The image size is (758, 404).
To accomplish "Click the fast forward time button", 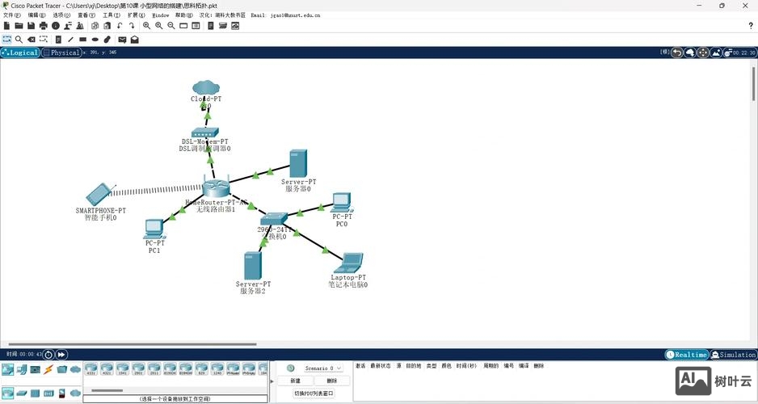I will [62, 354].
